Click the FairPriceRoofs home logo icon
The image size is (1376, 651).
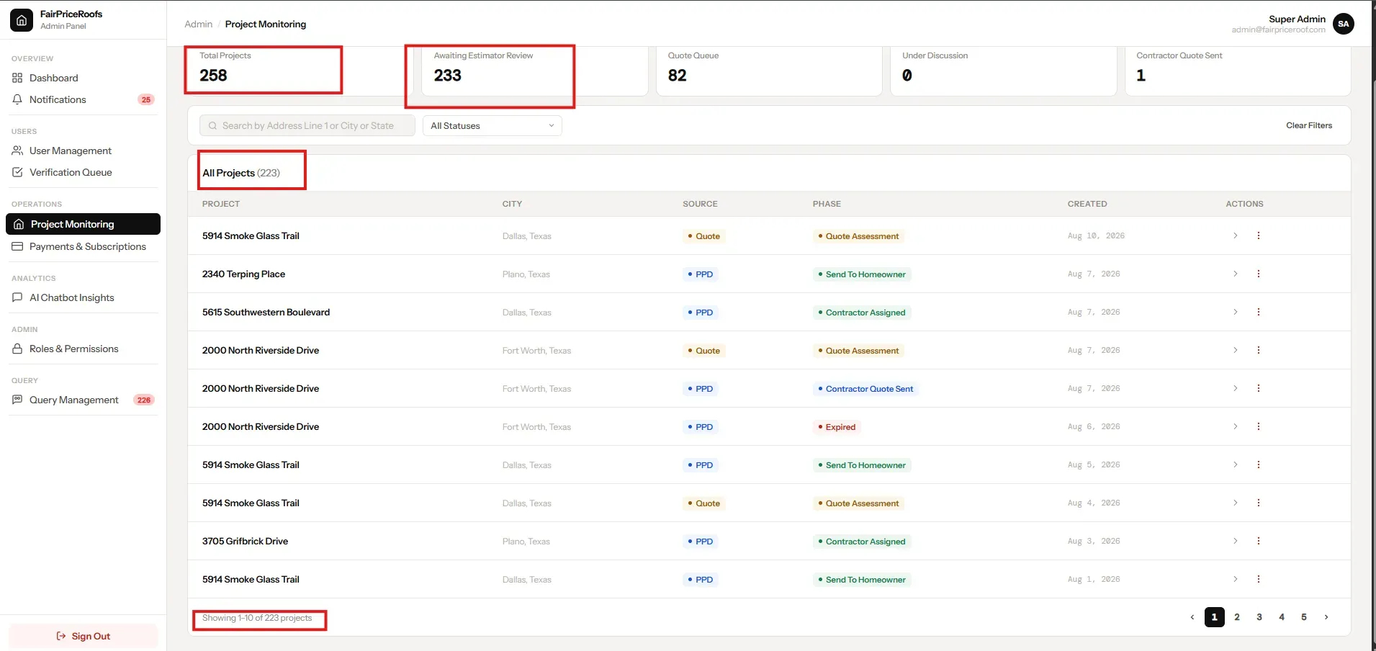(22, 20)
